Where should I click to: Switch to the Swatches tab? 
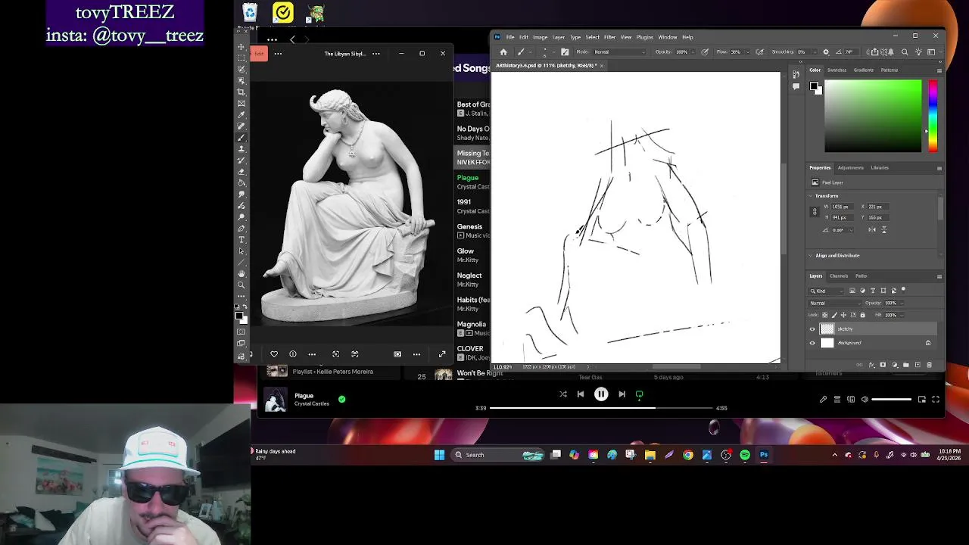837,70
